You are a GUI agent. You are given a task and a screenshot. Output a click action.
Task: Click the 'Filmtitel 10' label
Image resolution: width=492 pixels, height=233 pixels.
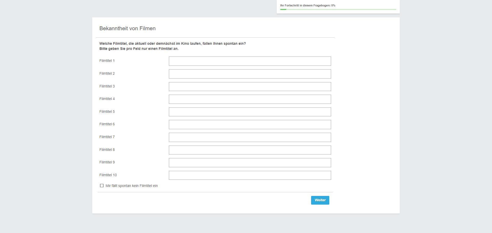click(108, 175)
